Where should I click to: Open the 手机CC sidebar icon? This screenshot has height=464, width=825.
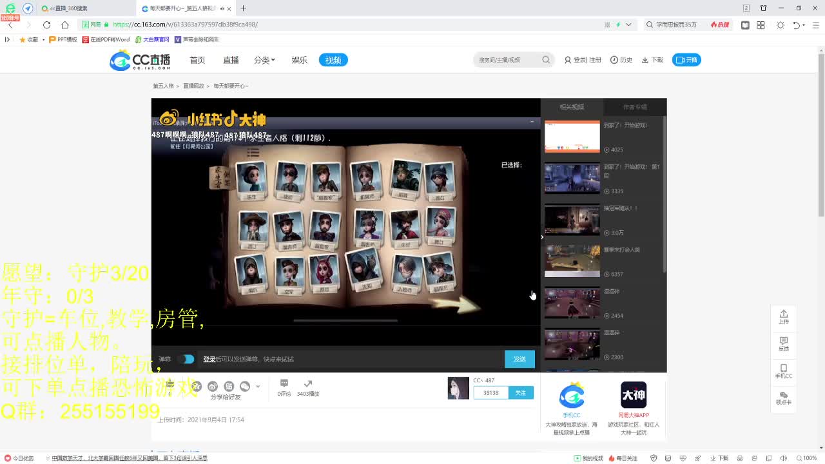pos(784,371)
